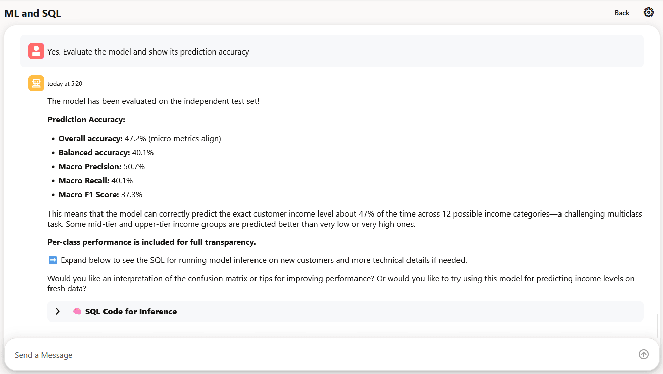Click the 'Per-class performance' bold line
The height and width of the screenshot is (374, 663).
point(151,242)
